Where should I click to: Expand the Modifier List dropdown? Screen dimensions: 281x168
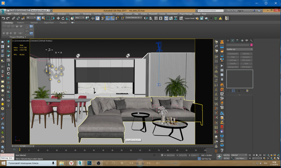240,49
